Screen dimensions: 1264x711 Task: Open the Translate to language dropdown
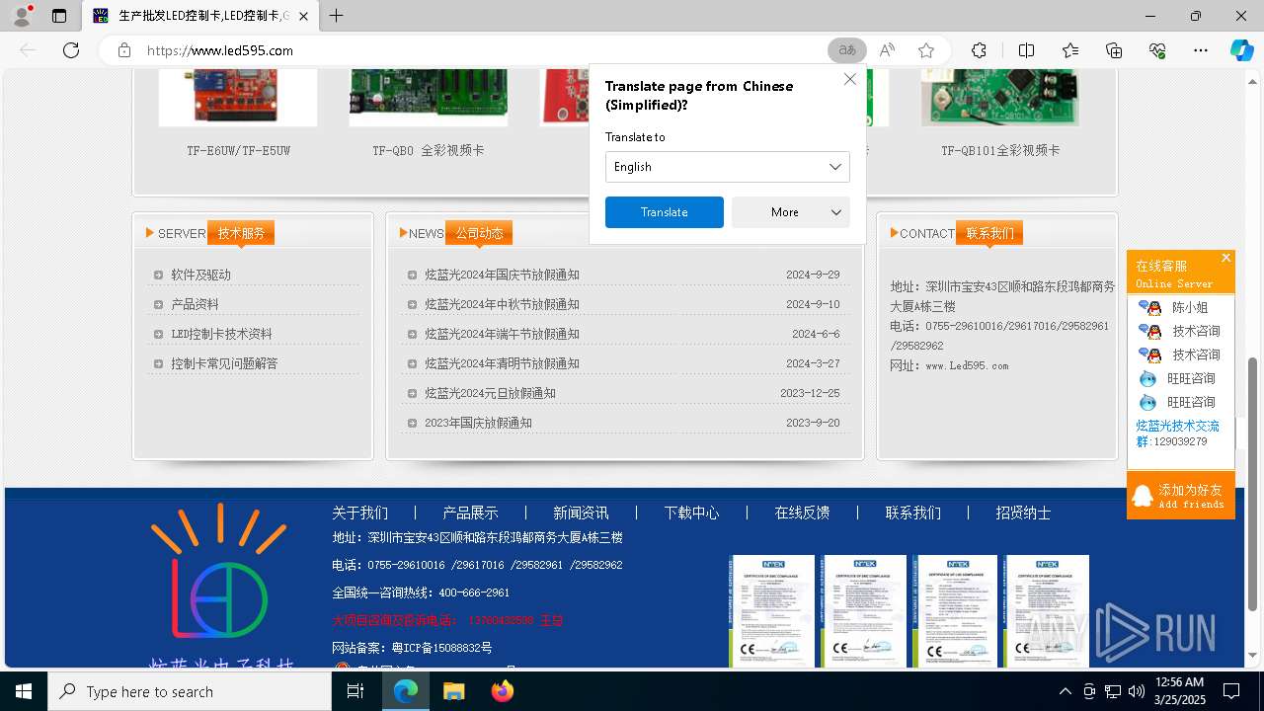[x=727, y=167]
